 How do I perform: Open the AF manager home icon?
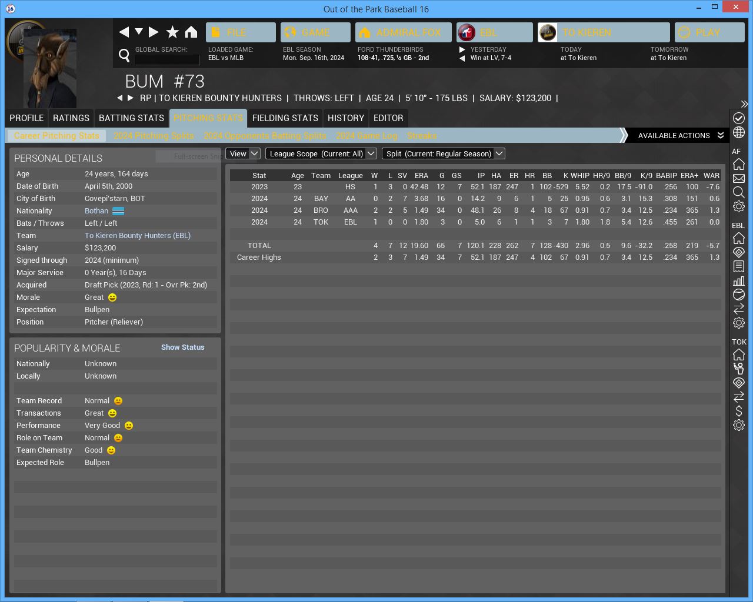pyautogui.click(x=739, y=164)
